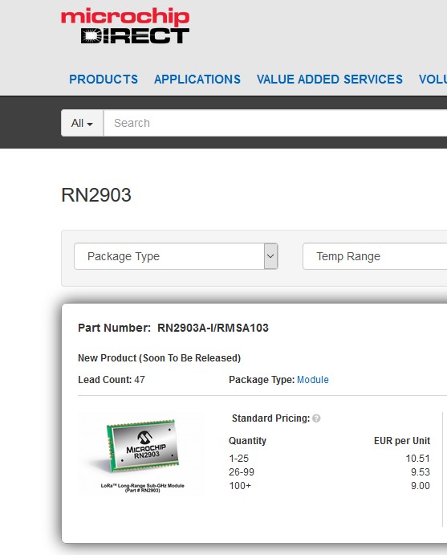Click the Lead Count: 47 text
This screenshot has width=447, height=555.
[x=112, y=380]
